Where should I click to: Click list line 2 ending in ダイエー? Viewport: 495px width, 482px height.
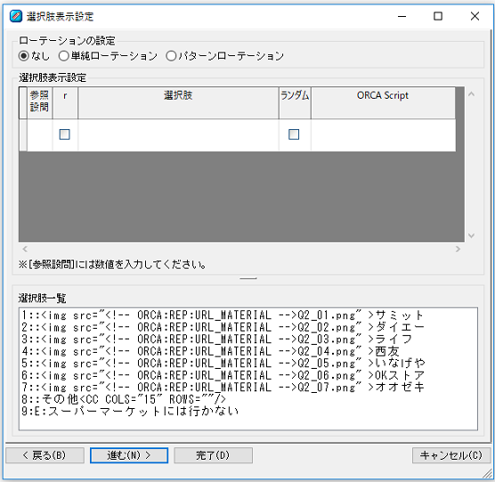(223, 327)
